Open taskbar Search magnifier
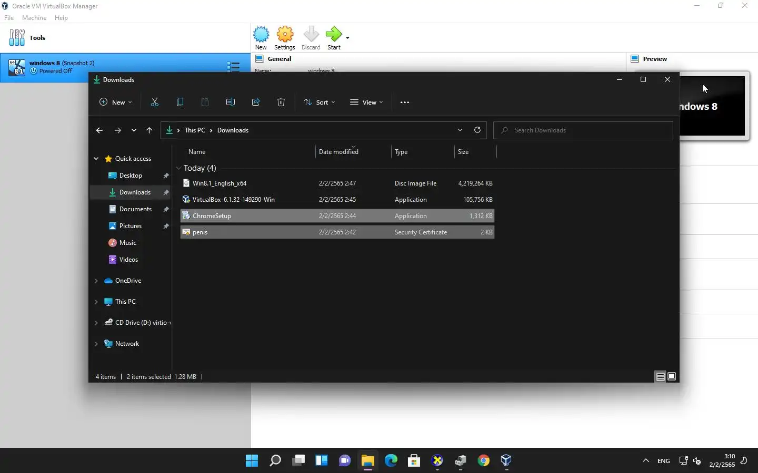This screenshot has width=758, height=473. pos(275,461)
